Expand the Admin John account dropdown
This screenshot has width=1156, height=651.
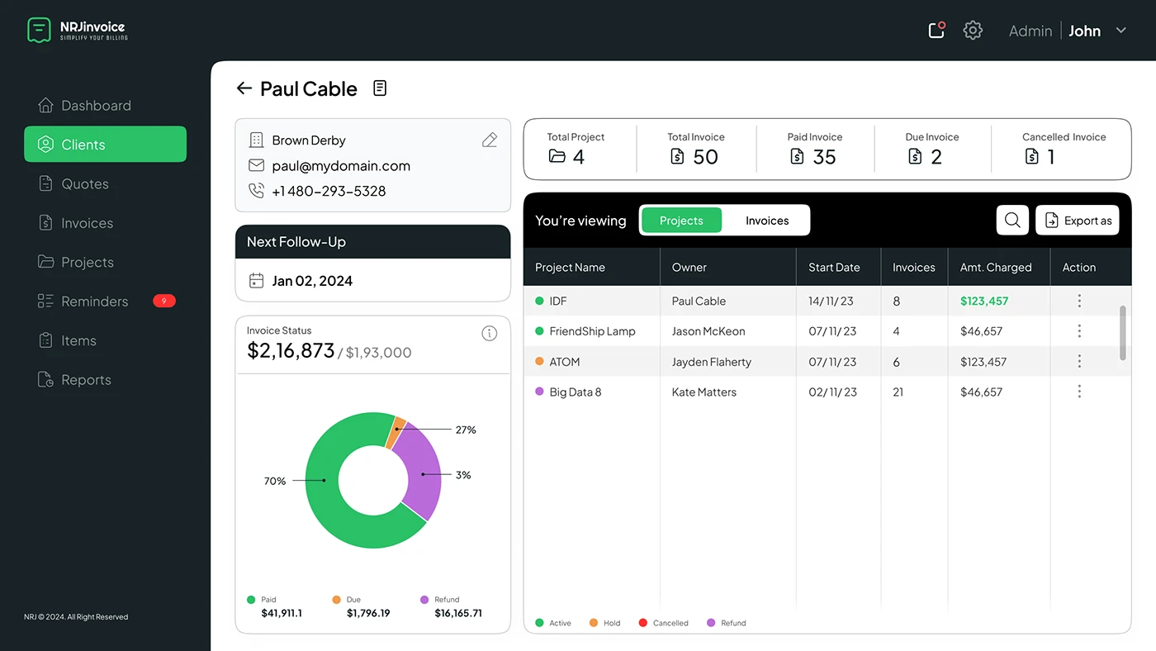click(x=1120, y=31)
